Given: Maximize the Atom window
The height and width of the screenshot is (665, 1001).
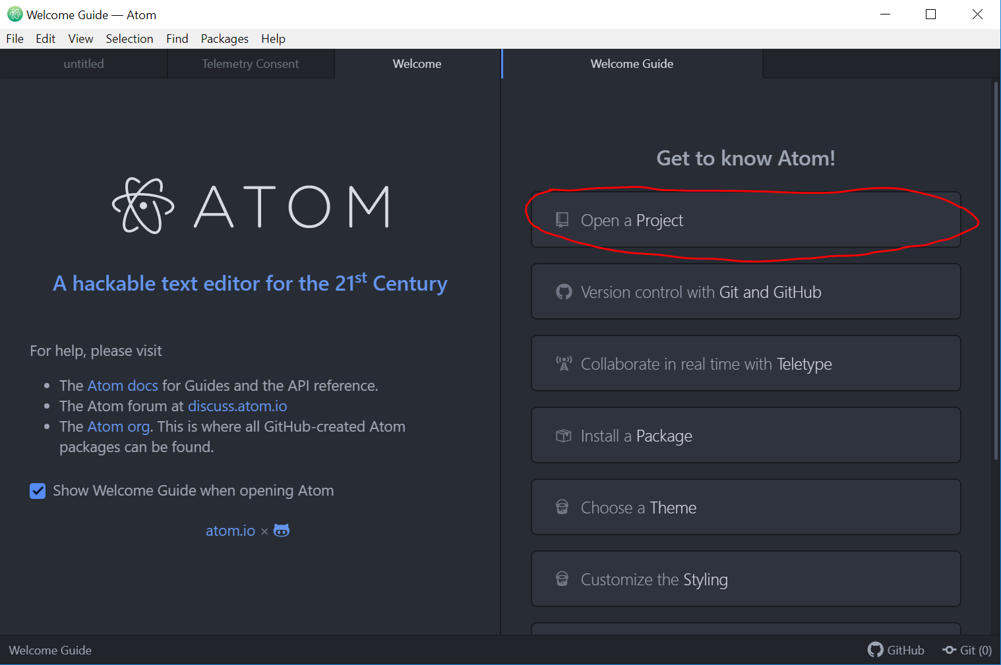Looking at the screenshot, I should click(930, 14).
